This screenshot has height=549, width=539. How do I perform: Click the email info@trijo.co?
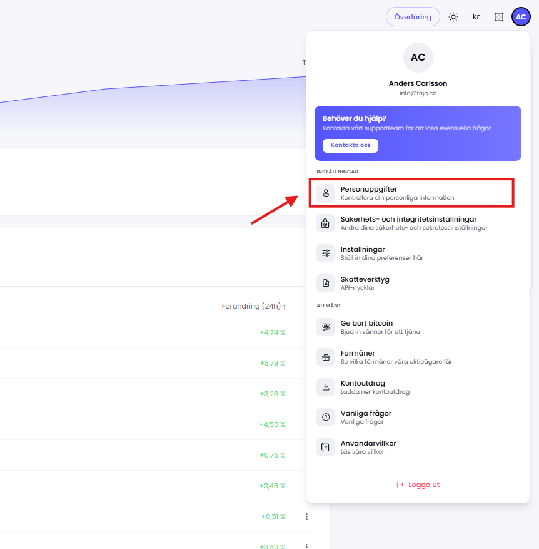pyautogui.click(x=418, y=93)
